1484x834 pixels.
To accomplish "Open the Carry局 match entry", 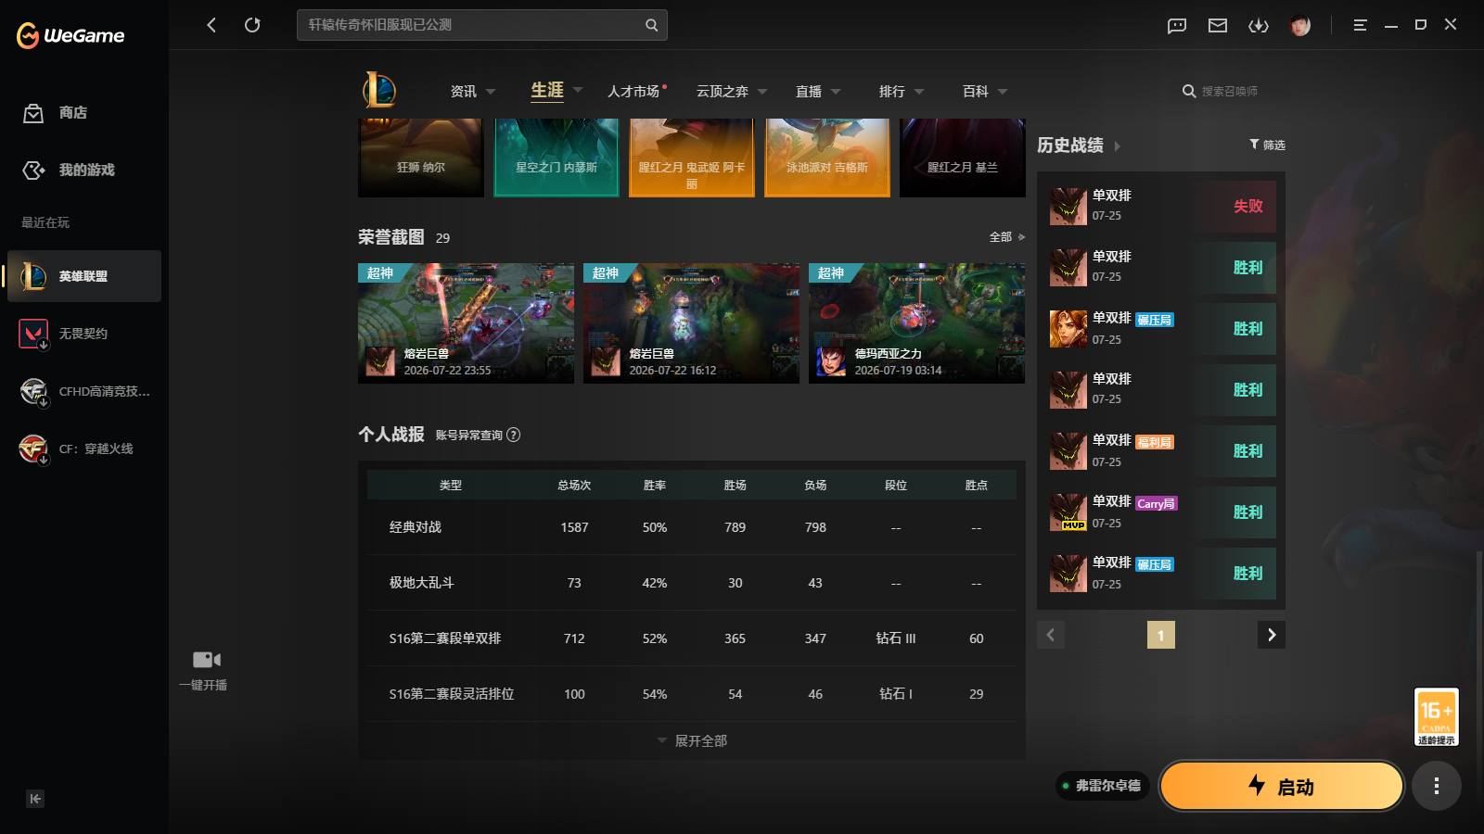I will pos(1162,512).
